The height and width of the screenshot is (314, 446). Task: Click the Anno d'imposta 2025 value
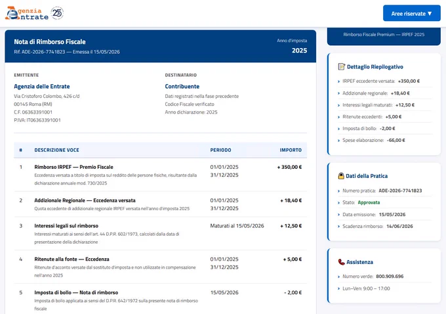tap(299, 51)
